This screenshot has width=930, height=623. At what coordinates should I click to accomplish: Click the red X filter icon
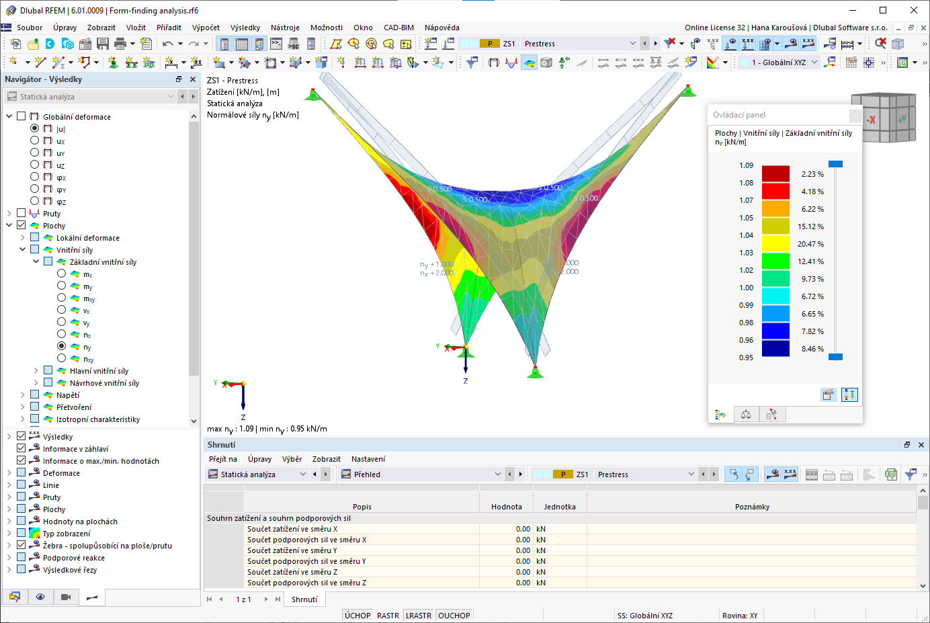669,44
